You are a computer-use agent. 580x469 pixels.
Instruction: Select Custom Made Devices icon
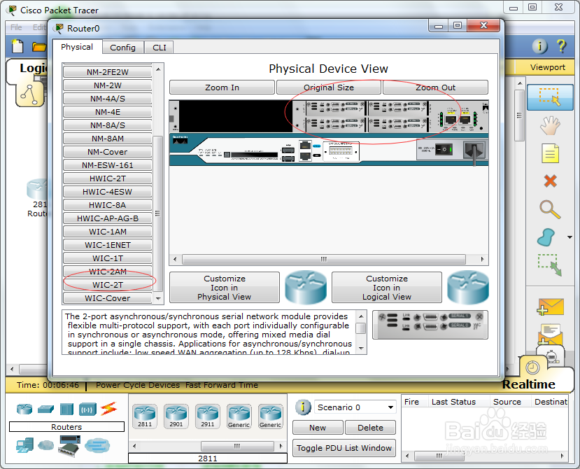click(69, 445)
